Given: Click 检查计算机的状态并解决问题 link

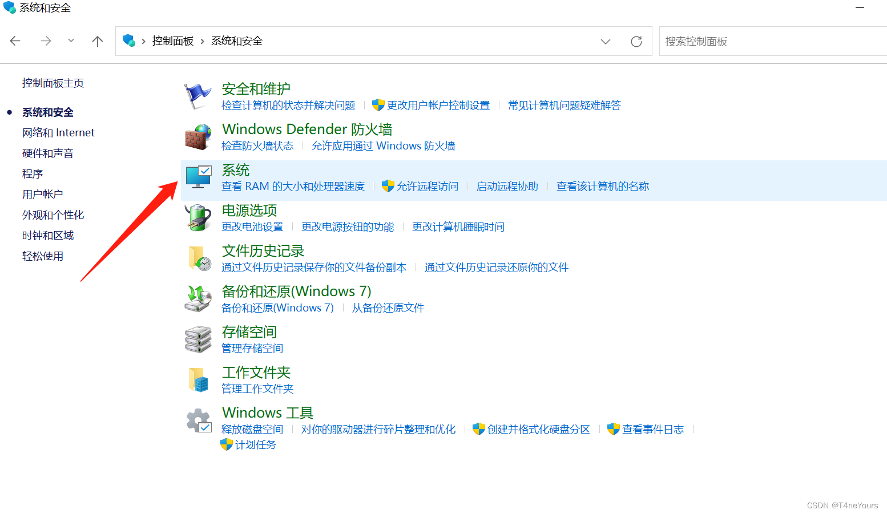Looking at the screenshot, I should pyautogui.click(x=288, y=106).
